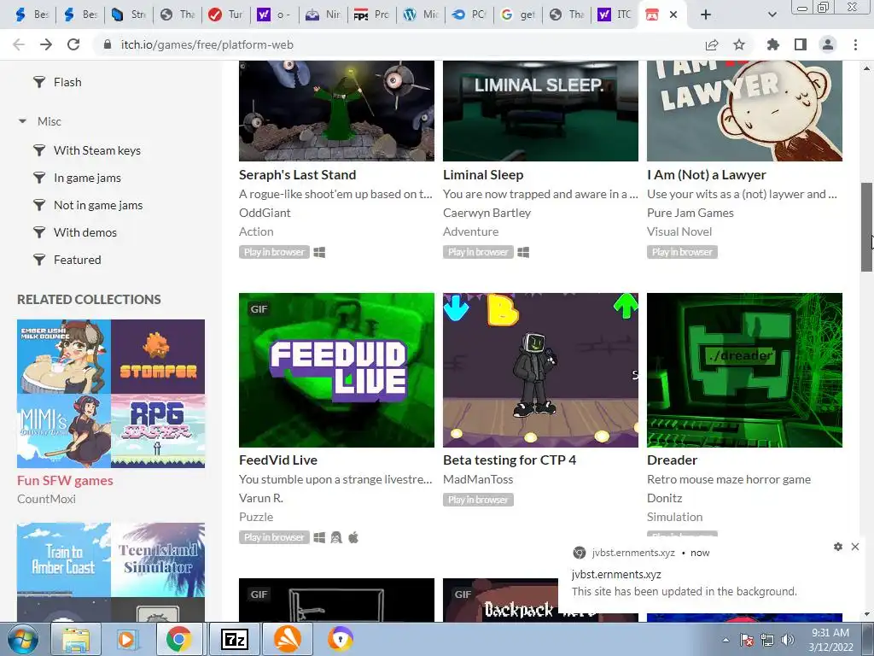Open Beta testing for CTP 4 title
The image size is (874, 656).
(510, 460)
